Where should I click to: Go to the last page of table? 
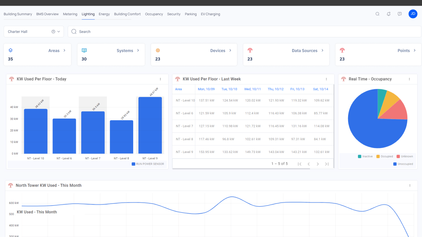(327, 164)
